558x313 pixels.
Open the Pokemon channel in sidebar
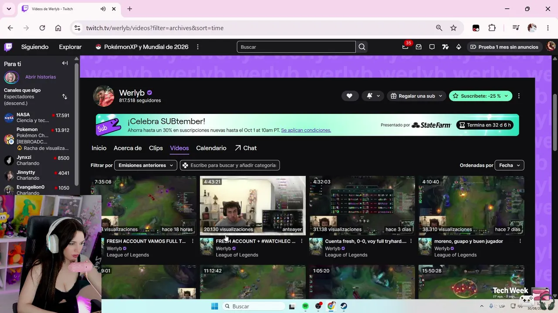tap(37, 139)
